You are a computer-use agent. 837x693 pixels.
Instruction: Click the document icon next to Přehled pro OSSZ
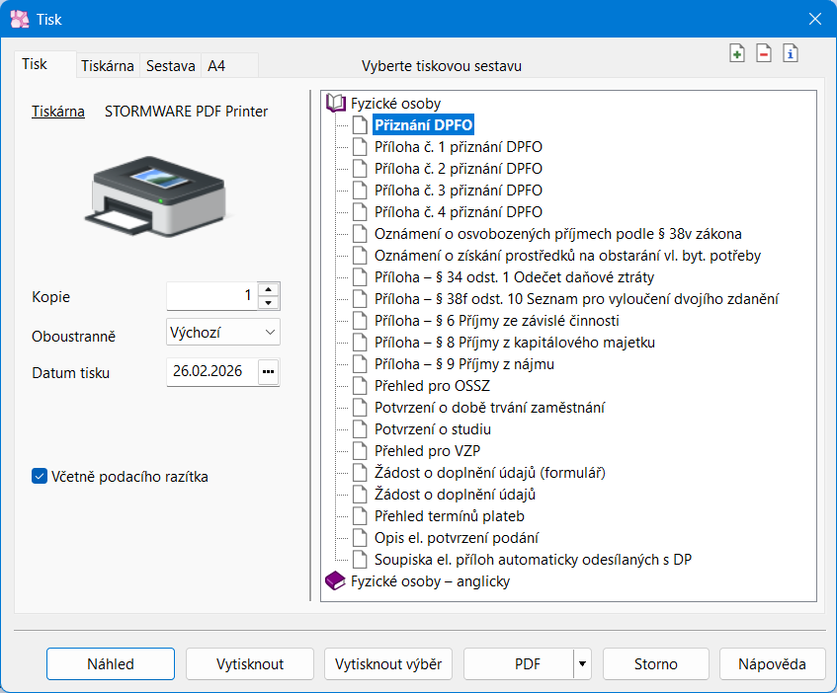(360, 386)
